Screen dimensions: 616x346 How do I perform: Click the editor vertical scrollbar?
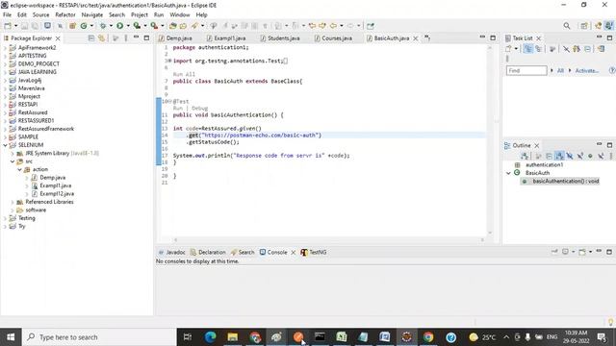(490, 139)
